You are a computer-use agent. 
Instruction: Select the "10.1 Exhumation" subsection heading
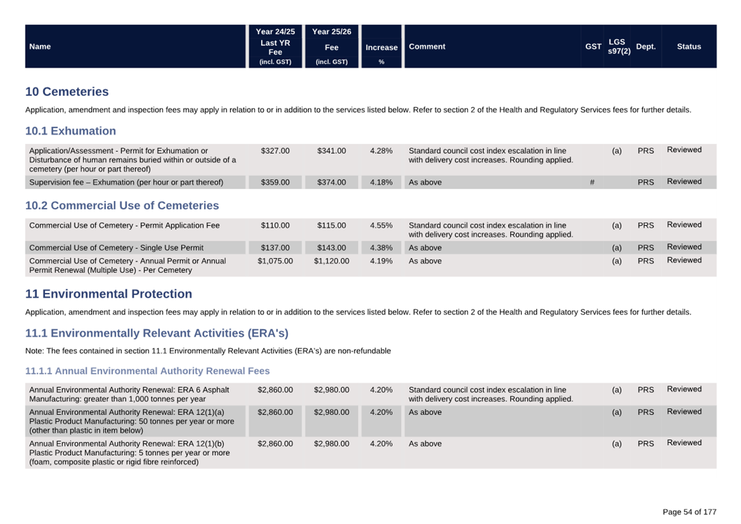(71, 131)
